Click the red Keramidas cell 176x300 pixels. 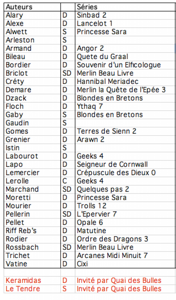point(32,281)
